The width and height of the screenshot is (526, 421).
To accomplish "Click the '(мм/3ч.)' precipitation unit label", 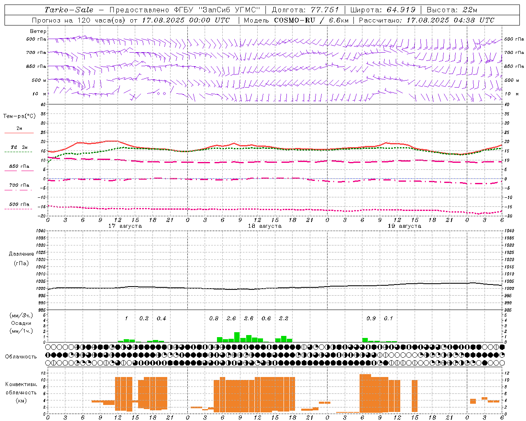I will [21, 315].
